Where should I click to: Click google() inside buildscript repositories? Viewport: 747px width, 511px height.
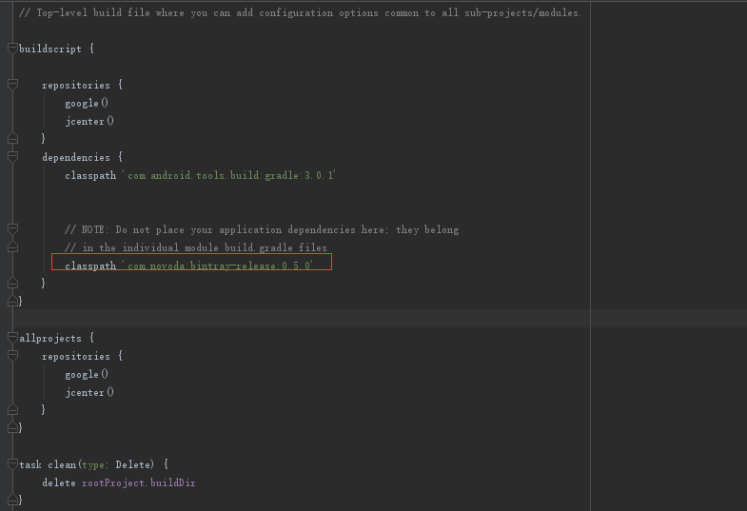tap(87, 103)
